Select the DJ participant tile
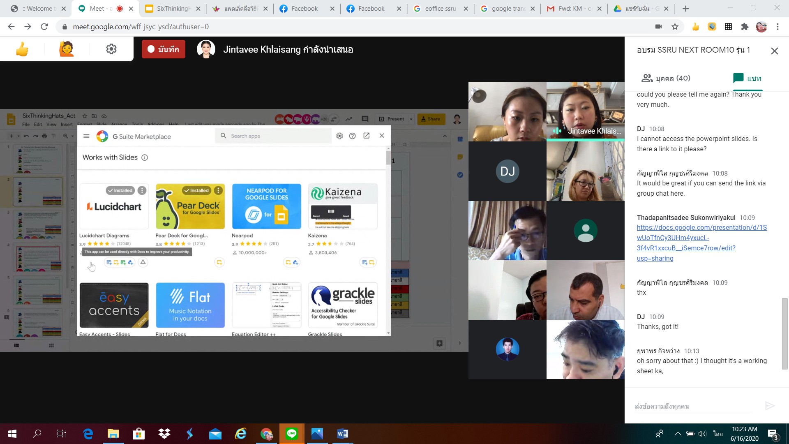 tap(507, 171)
